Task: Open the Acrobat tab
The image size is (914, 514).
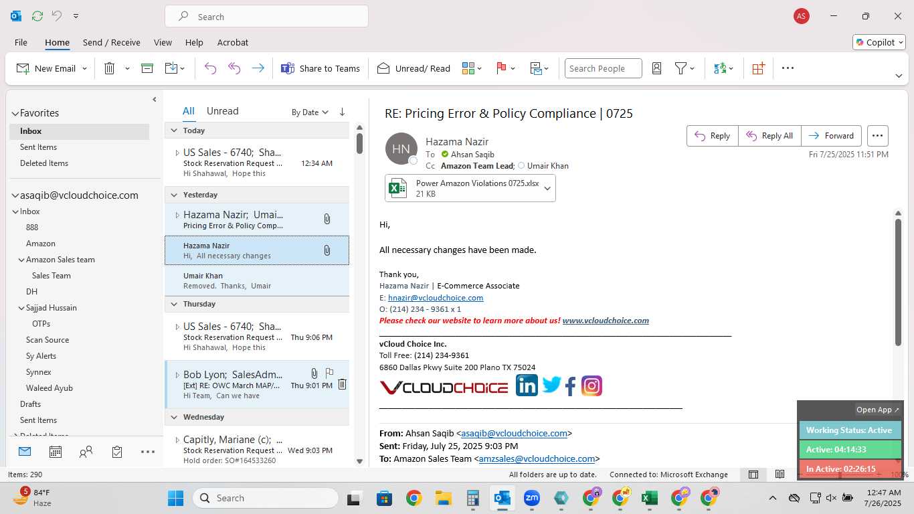Action: coord(233,42)
